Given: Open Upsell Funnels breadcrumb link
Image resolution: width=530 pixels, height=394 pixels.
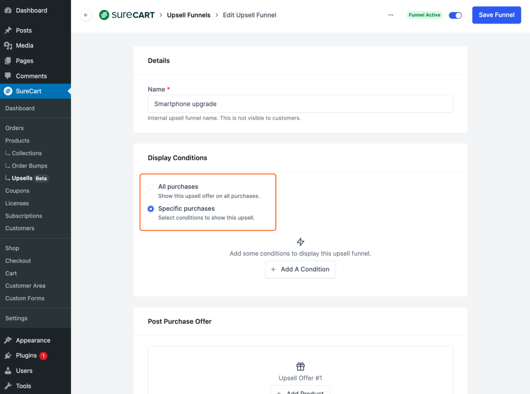Looking at the screenshot, I should pos(188,15).
